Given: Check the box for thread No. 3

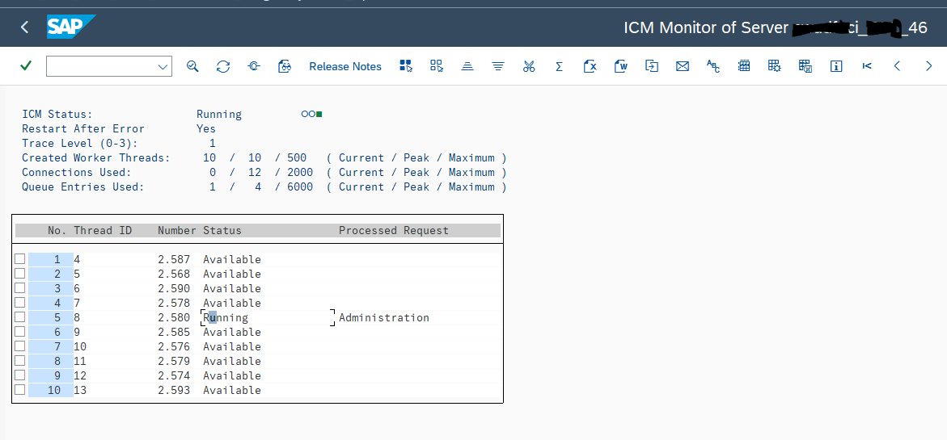Looking at the screenshot, I should tap(20, 287).
